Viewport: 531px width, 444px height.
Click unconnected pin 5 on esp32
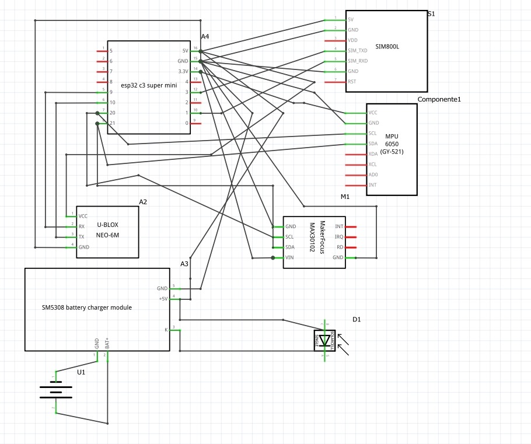102,51
